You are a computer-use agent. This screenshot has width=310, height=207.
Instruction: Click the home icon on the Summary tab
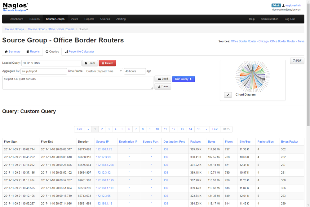tap(6, 51)
